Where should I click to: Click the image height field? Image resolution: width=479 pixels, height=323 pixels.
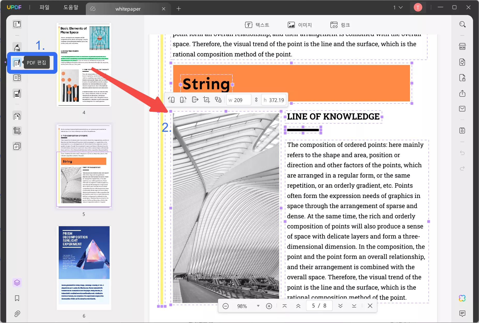click(x=274, y=100)
